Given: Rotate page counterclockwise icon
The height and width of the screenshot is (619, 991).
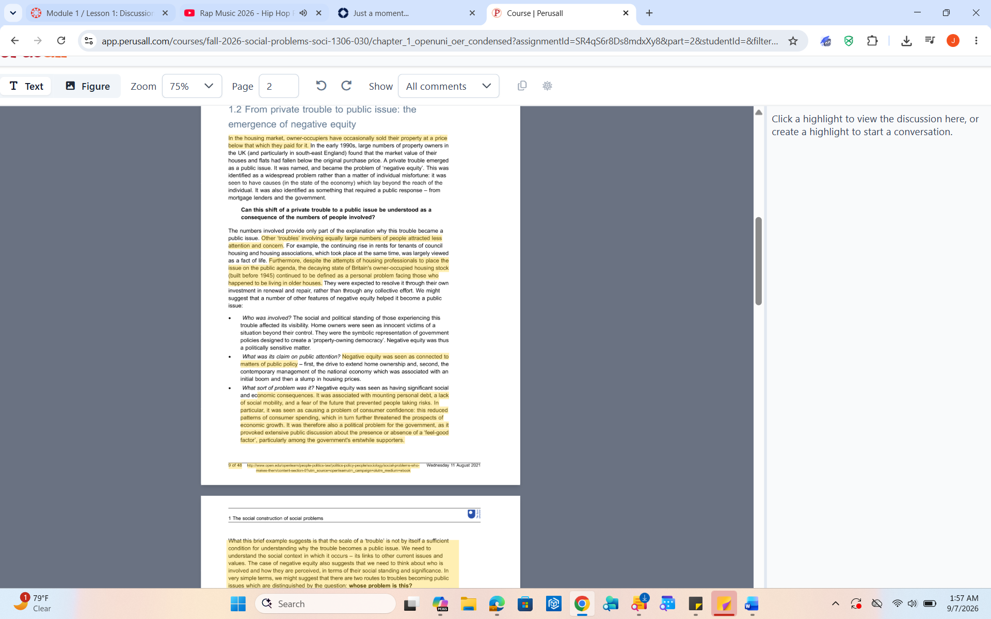Looking at the screenshot, I should point(321,86).
